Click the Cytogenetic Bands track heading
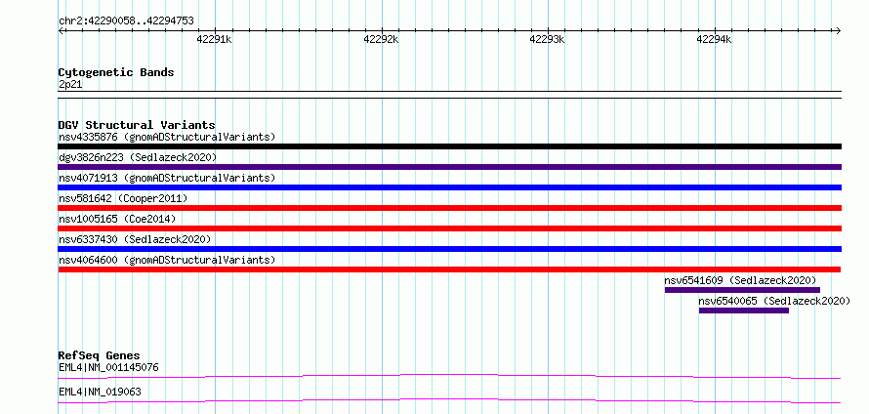Screen dimensions: 869x414 tap(116, 72)
